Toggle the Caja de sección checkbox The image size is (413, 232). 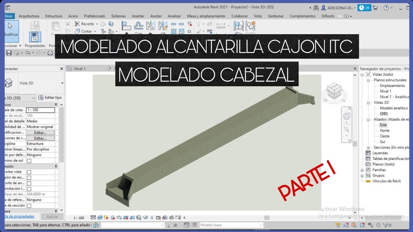[29, 206]
